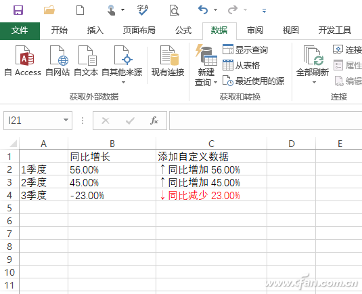Click 最近使用的源 button
Viewport: 362px width, 294px height.
(253, 81)
